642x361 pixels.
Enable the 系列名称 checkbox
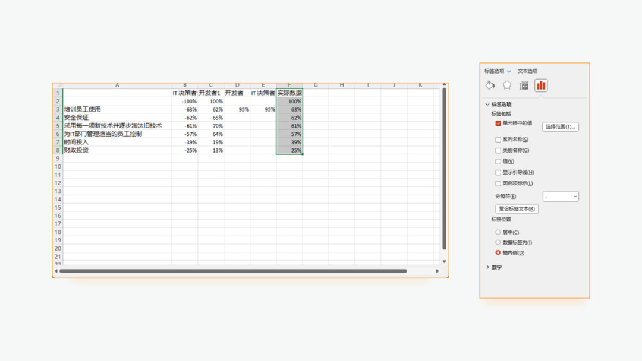498,140
